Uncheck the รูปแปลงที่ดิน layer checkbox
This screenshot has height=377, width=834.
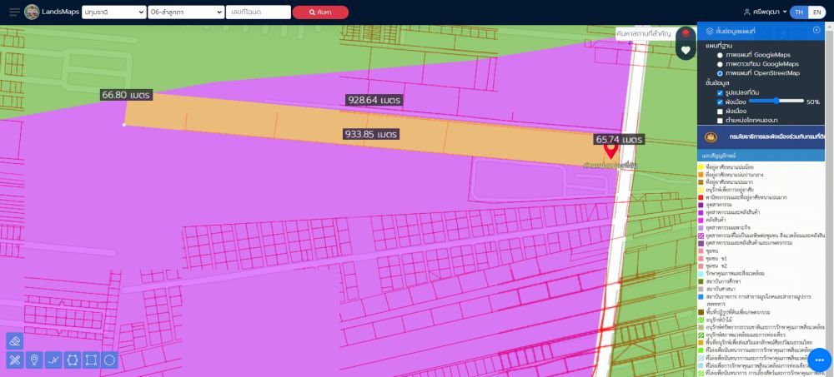[x=721, y=92]
